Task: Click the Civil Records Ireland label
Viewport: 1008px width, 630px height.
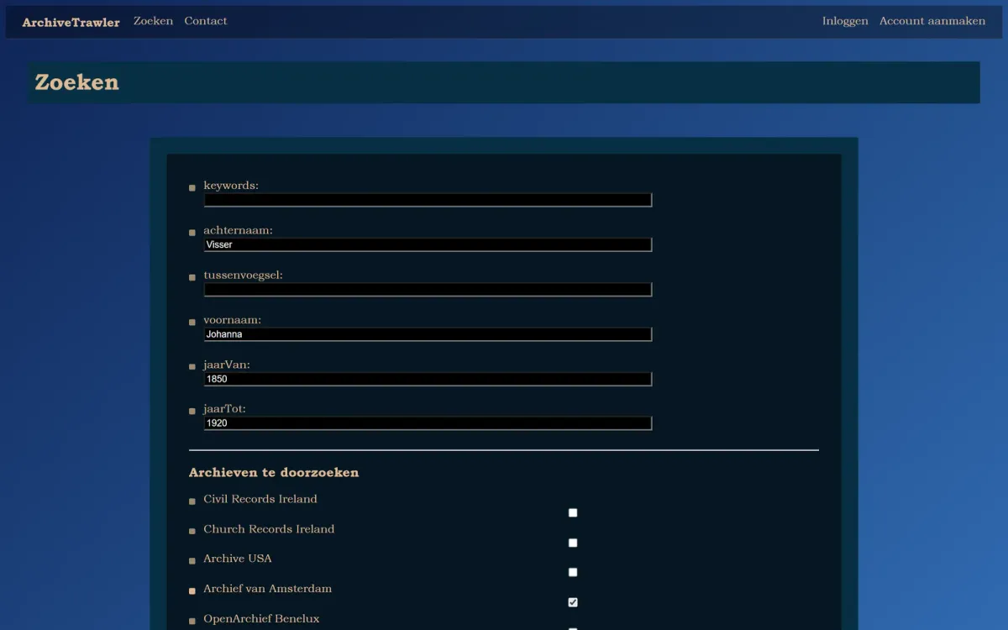Action: point(260,499)
